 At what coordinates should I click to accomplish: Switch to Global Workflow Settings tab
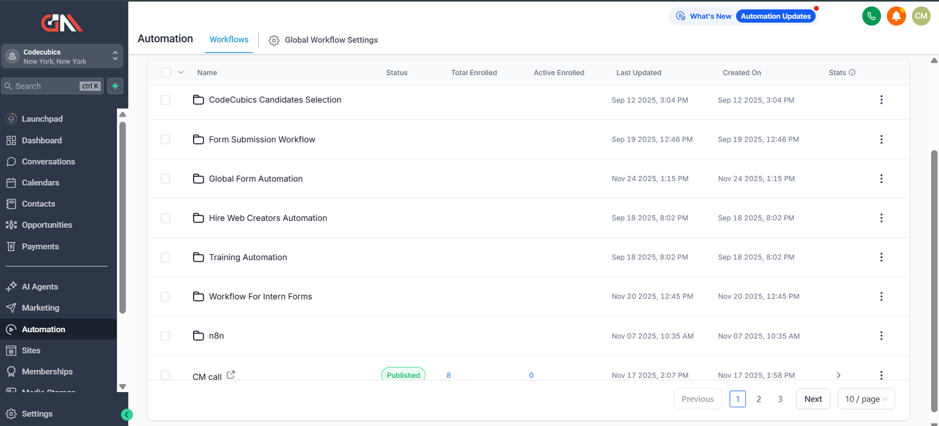point(323,40)
